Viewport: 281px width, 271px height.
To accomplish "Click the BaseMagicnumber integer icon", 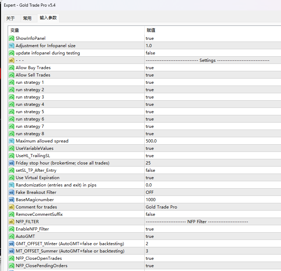I will tap(12, 200).
